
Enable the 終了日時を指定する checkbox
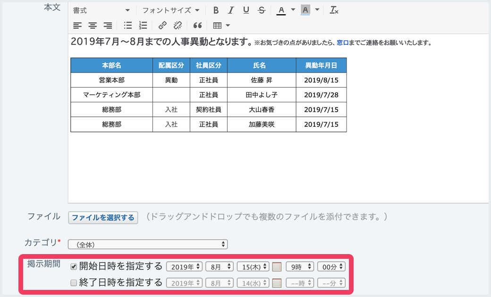click(74, 283)
